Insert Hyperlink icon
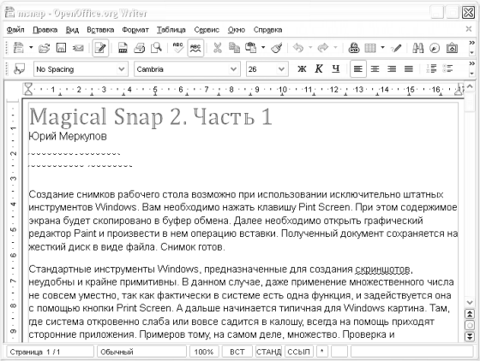This screenshot has height=361, width=480. pyautogui.click(x=354, y=48)
